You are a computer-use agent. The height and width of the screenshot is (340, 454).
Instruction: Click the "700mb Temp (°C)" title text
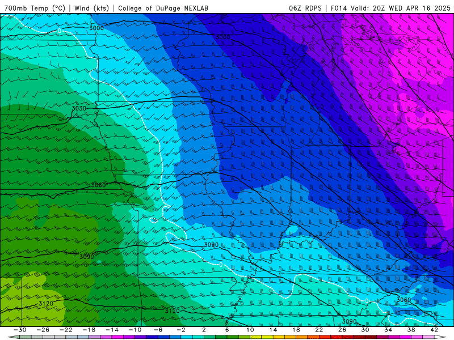pyautogui.click(x=35, y=8)
